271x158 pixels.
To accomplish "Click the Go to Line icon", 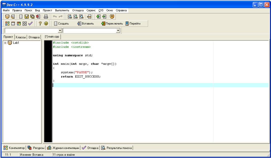I will coord(89,16).
